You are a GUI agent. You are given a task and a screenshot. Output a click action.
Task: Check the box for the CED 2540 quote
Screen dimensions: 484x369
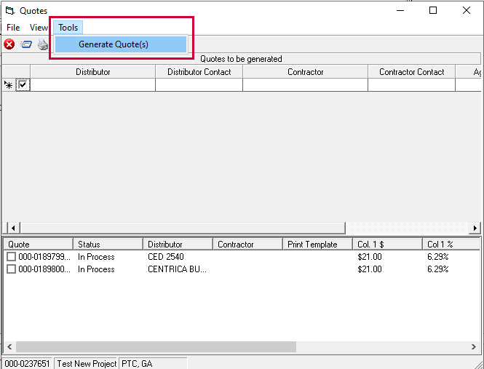point(11,257)
